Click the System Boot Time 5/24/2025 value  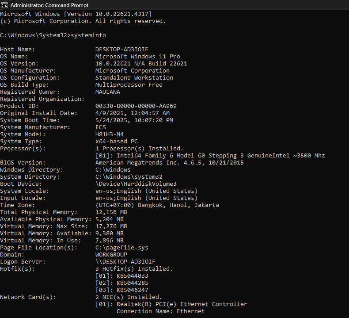(x=134, y=120)
